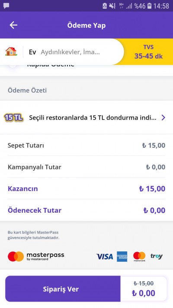Tap the house icon for Ev address
The height and width of the screenshot is (308, 173).
click(x=11, y=52)
